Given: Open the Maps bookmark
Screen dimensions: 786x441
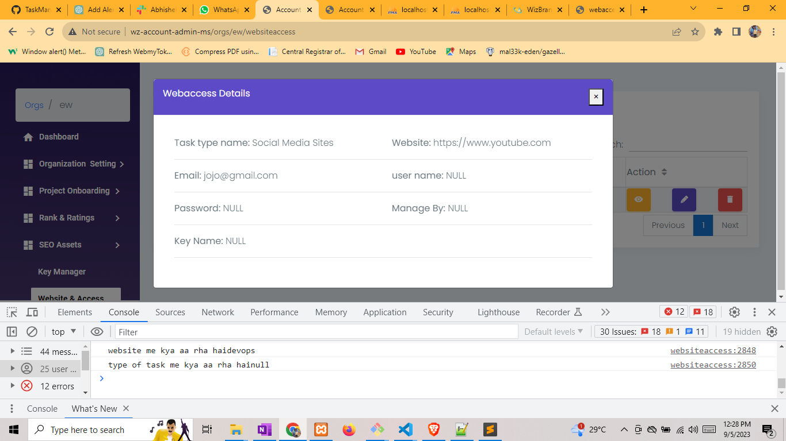Looking at the screenshot, I should pyautogui.click(x=461, y=52).
